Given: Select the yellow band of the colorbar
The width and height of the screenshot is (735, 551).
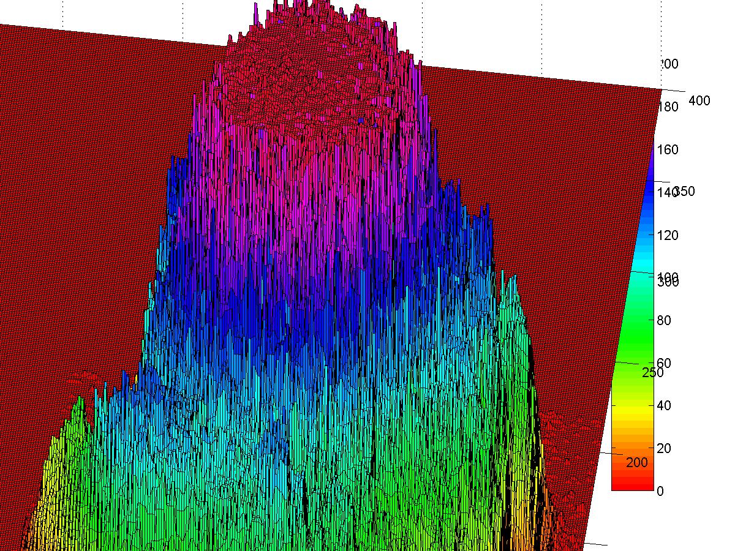Looking at the screenshot, I should coord(632,411).
